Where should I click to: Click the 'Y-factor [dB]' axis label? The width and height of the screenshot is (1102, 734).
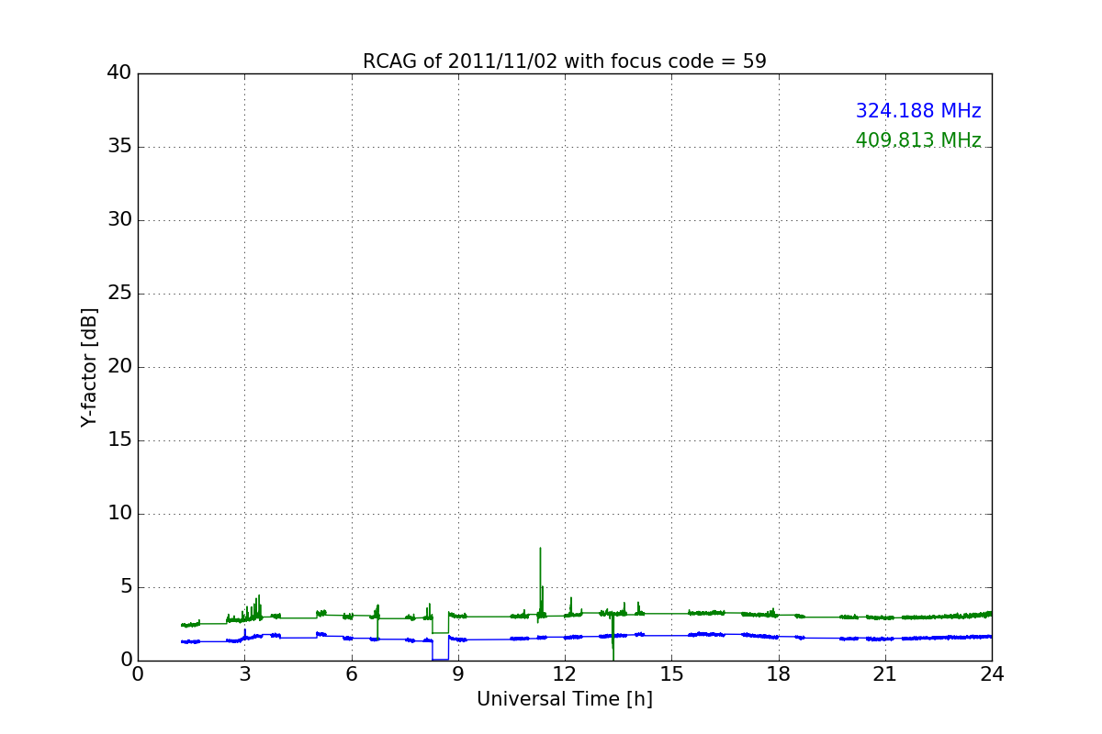pyautogui.click(x=89, y=367)
